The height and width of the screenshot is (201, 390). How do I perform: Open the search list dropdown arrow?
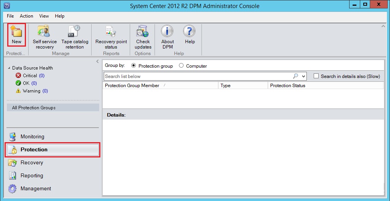pyautogui.click(x=303, y=76)
